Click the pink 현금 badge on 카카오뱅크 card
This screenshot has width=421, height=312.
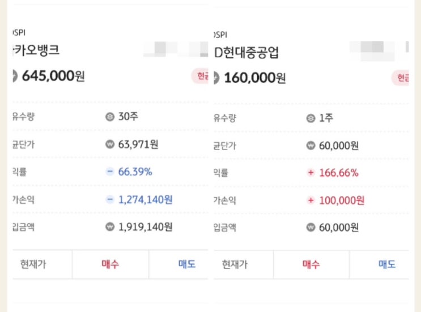[201, 76]
